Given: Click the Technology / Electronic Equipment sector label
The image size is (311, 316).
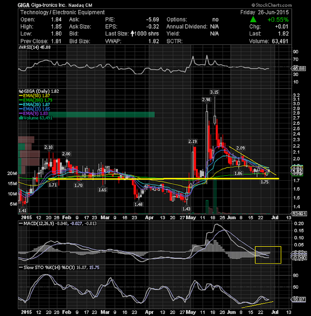Looking at the screenshot, I should click(x=62, y=12).
